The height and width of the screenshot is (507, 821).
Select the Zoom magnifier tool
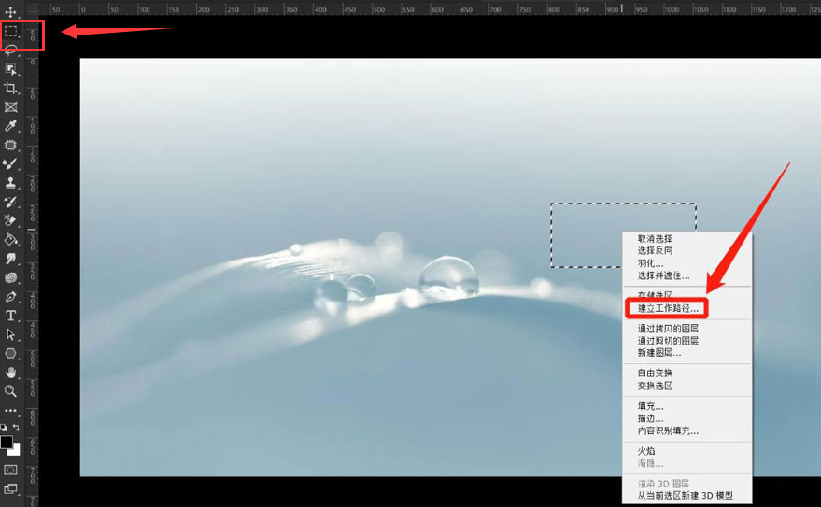point(10,391)
